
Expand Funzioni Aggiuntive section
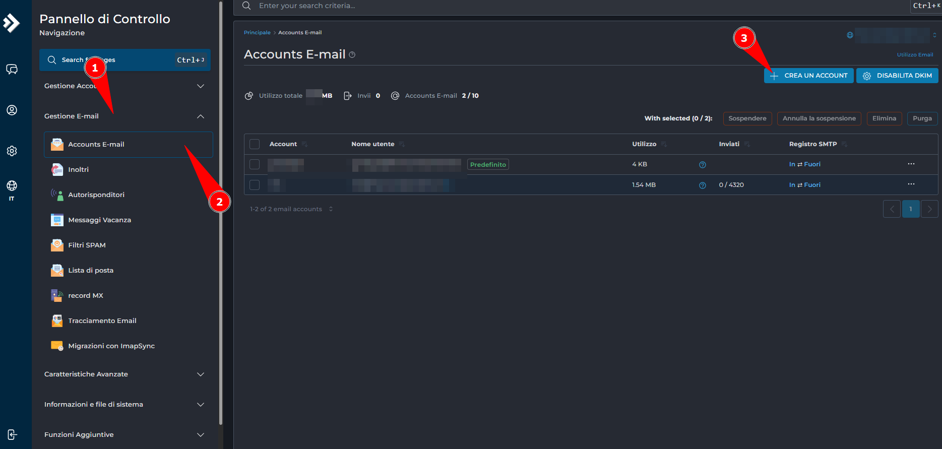point(125,435)
